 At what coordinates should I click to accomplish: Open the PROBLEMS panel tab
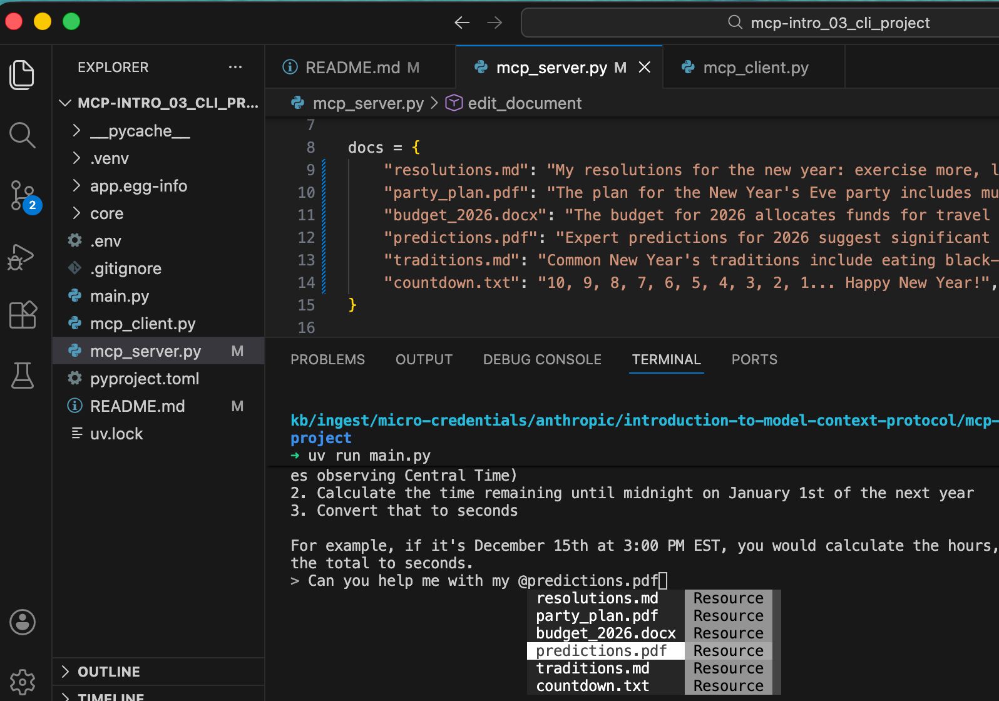327,359
